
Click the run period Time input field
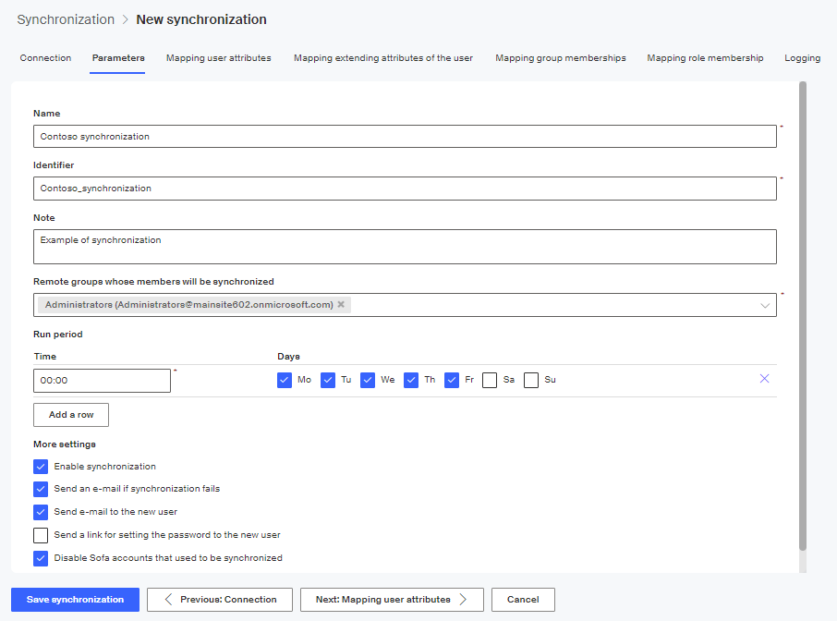(102, 381)
